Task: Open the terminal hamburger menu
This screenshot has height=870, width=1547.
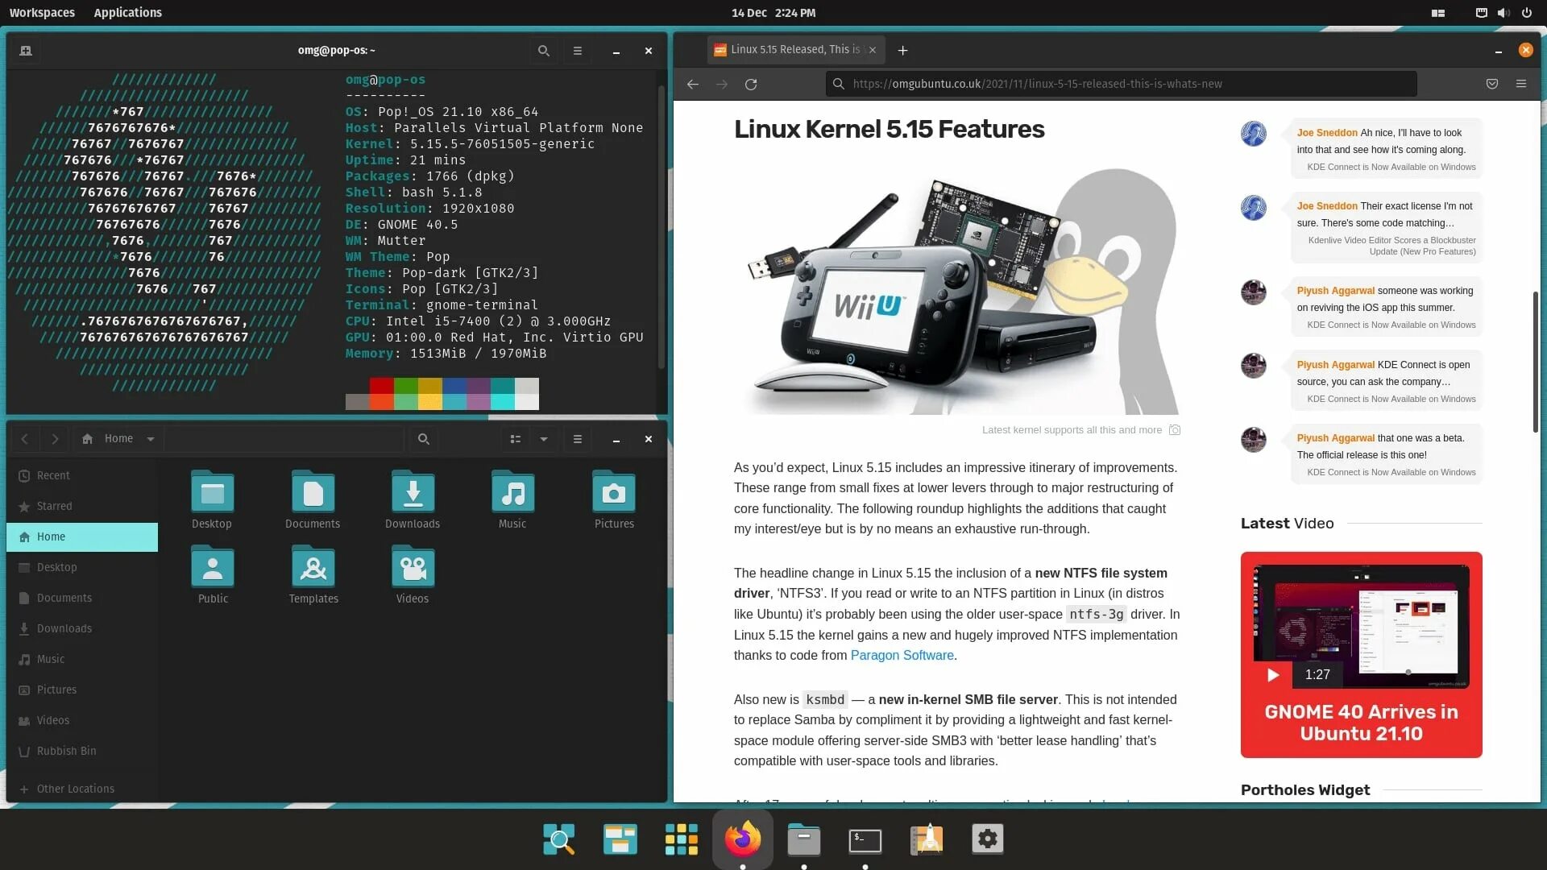Action: (577, 51)
